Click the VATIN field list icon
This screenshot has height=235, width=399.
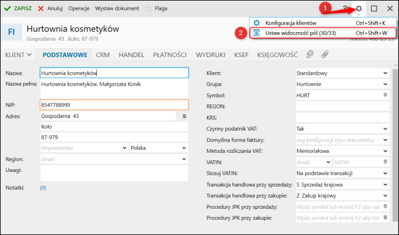point(385,162)
